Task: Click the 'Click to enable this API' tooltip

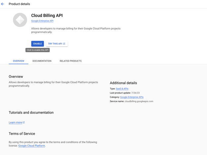Action: [x=37, y=50]
